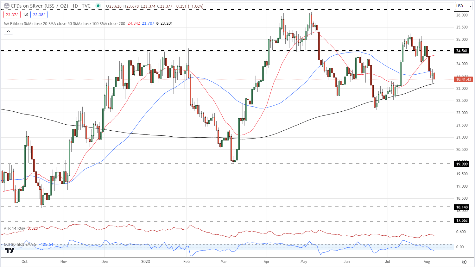Click the Jun label on time axis
This screenshot has height=267, width=475.
(347, 262)
